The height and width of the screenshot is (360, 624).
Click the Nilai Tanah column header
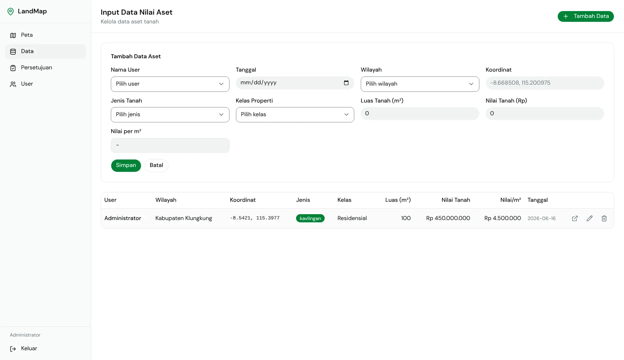456,200
